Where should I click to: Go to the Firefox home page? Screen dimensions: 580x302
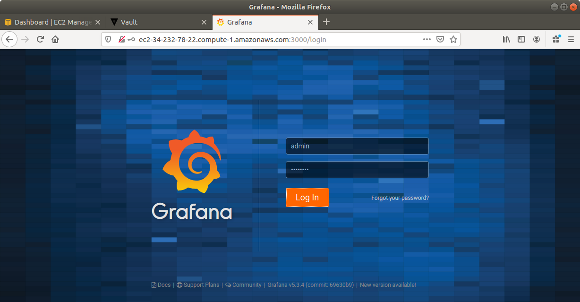click(x=55, y=39)
